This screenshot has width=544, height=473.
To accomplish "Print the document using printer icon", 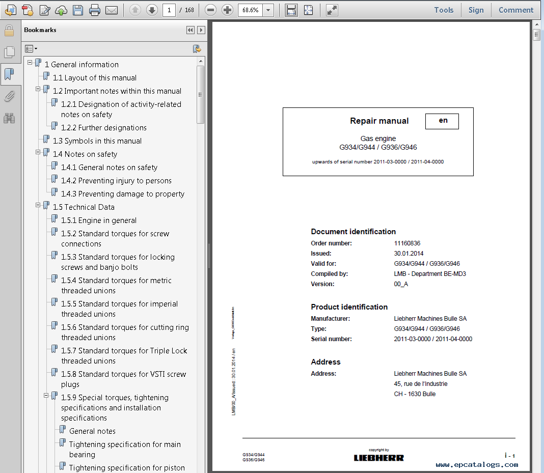I will coord(94,10).
